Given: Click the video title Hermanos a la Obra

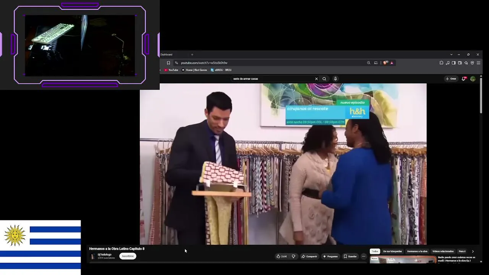Looking at the screenshot, I should [x=117, y=249].
